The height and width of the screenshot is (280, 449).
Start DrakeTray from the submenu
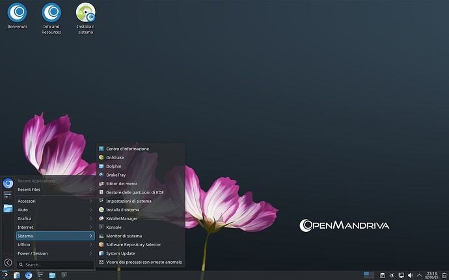141,175
